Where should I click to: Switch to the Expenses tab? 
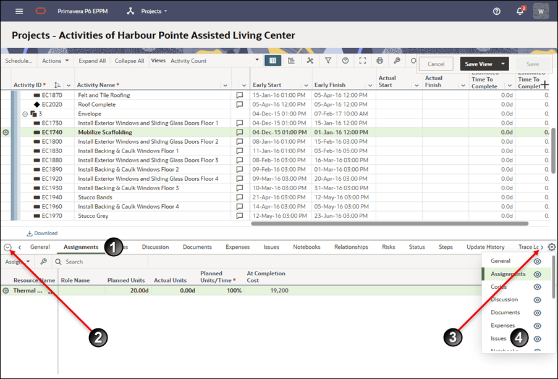coord(237,247)
